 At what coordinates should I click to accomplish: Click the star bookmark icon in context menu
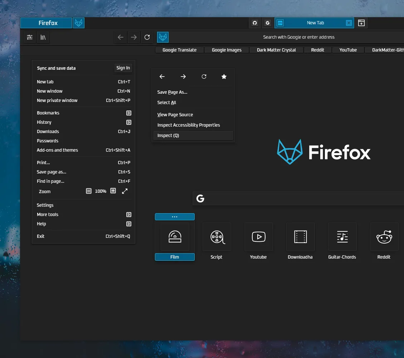(x=224, y=77)
